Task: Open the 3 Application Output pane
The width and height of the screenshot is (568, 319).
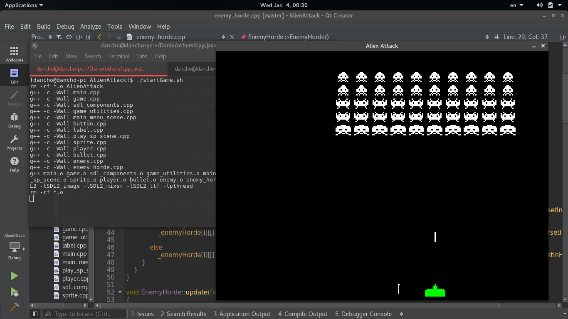Action: click(x=242, y=314)
